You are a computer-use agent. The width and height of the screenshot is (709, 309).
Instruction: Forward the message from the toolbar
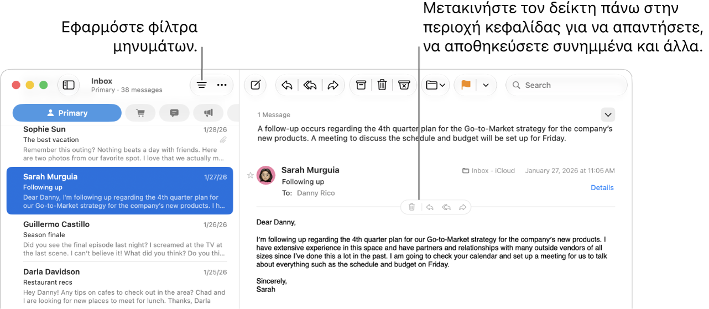[333, 85]
